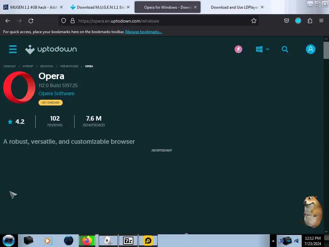Open the Windows Start button
Screen dimensions: 329x247
[9, 241]
